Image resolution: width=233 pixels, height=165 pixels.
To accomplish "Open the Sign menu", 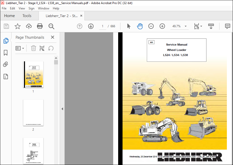I will click(31, 8).
